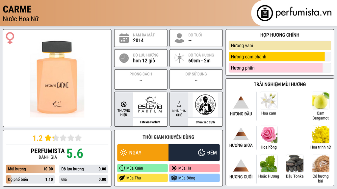The height and width of the screenshot is (189, 337).
Task: Click the Phong cách panel
Action: tap(141, 79)
